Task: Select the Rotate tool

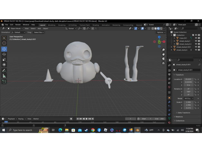Action: (4, 54)
